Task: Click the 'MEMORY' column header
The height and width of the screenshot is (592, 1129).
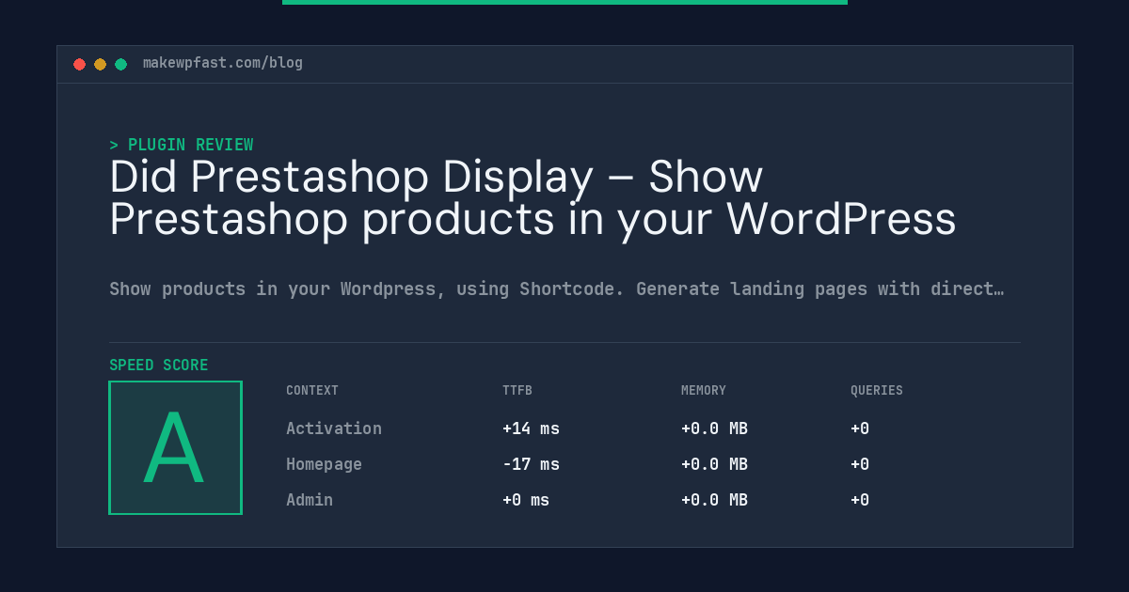Action: (704, 391)
